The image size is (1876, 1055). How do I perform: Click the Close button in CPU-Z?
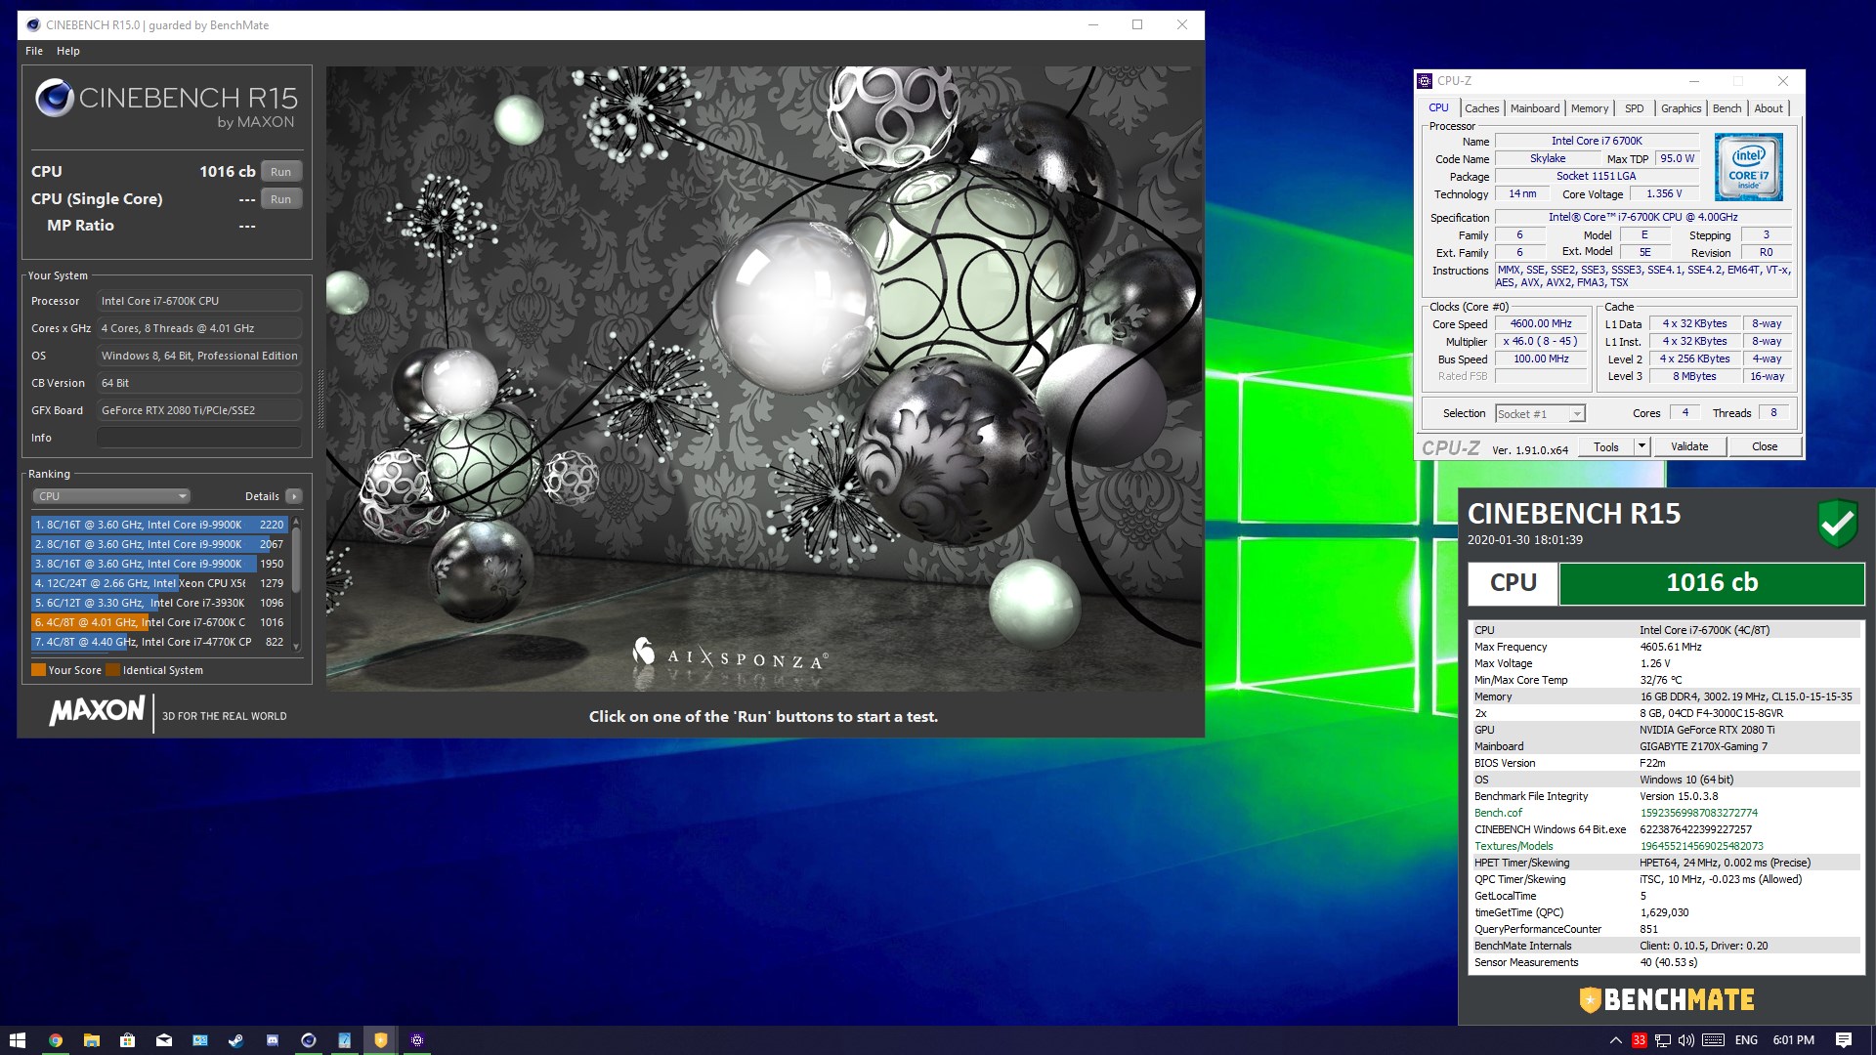pos(1765,446)
